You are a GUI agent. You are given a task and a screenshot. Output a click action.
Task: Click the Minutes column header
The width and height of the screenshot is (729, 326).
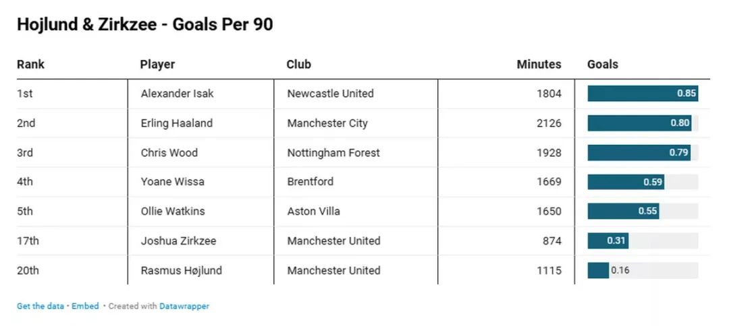[x=539, y=65]
